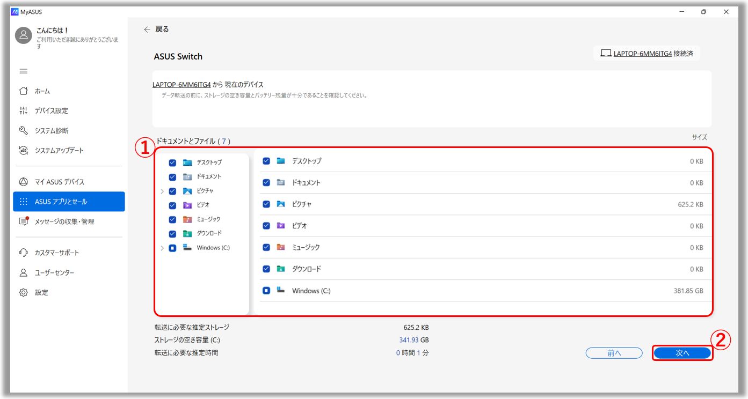Click the ドキュメントとファイル ( 7 ) heading
The width and height of the screenshot is (748, 399).
193,142
